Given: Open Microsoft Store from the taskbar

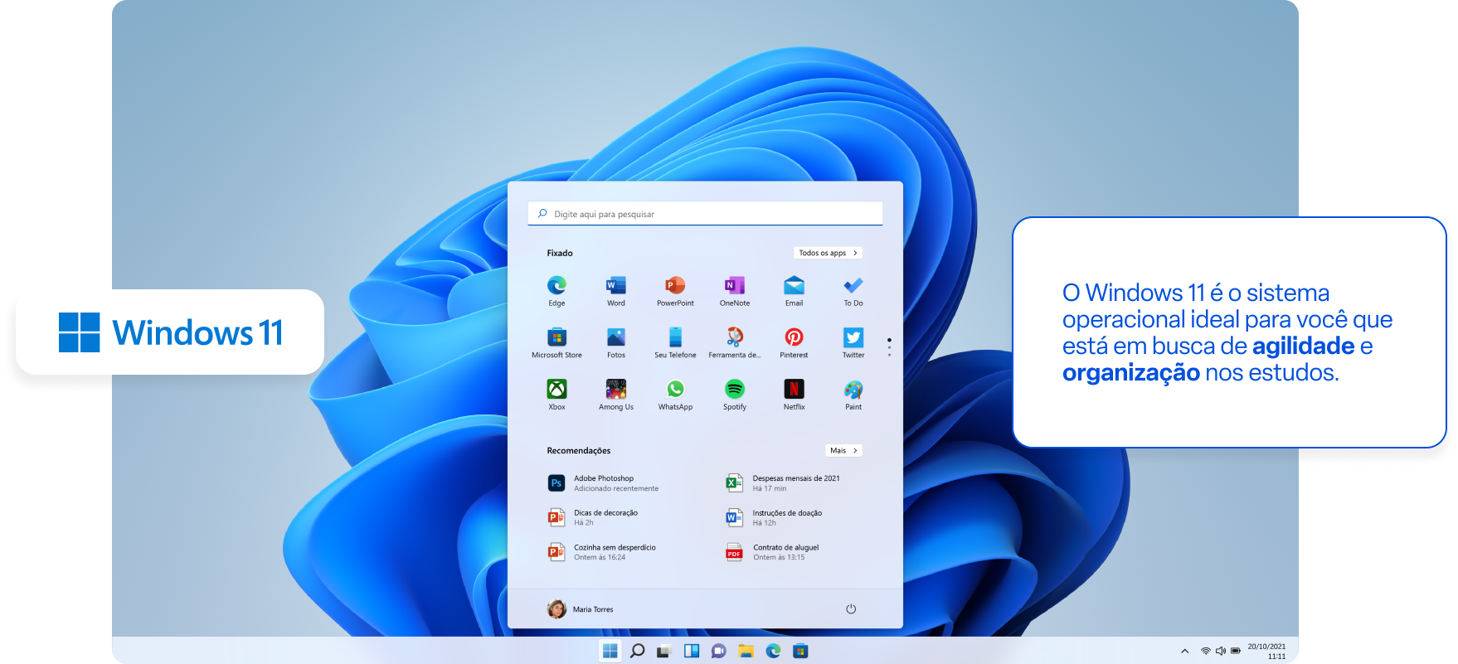Looking at the screenshot, I should [x=800, y=651].
